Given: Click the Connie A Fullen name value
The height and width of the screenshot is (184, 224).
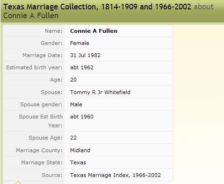Looking at the screenshot, I should (x=94, y=31).
